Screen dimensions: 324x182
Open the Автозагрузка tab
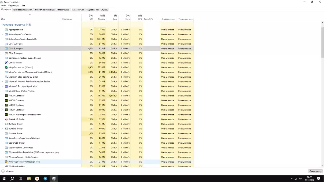click(62, 10)
